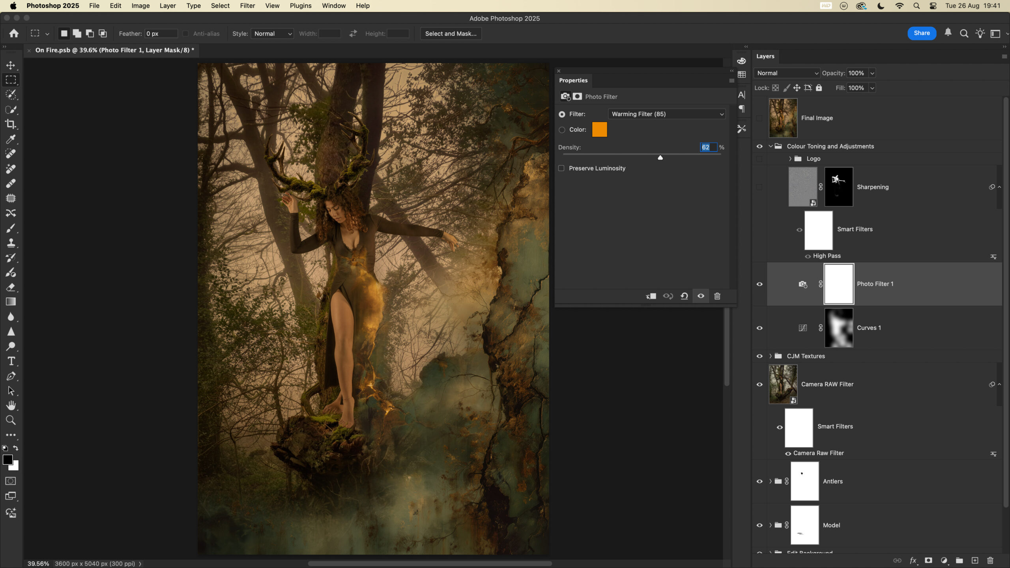Select the Horizontal Type tool

pyautogui.click(x=11, y=361)
